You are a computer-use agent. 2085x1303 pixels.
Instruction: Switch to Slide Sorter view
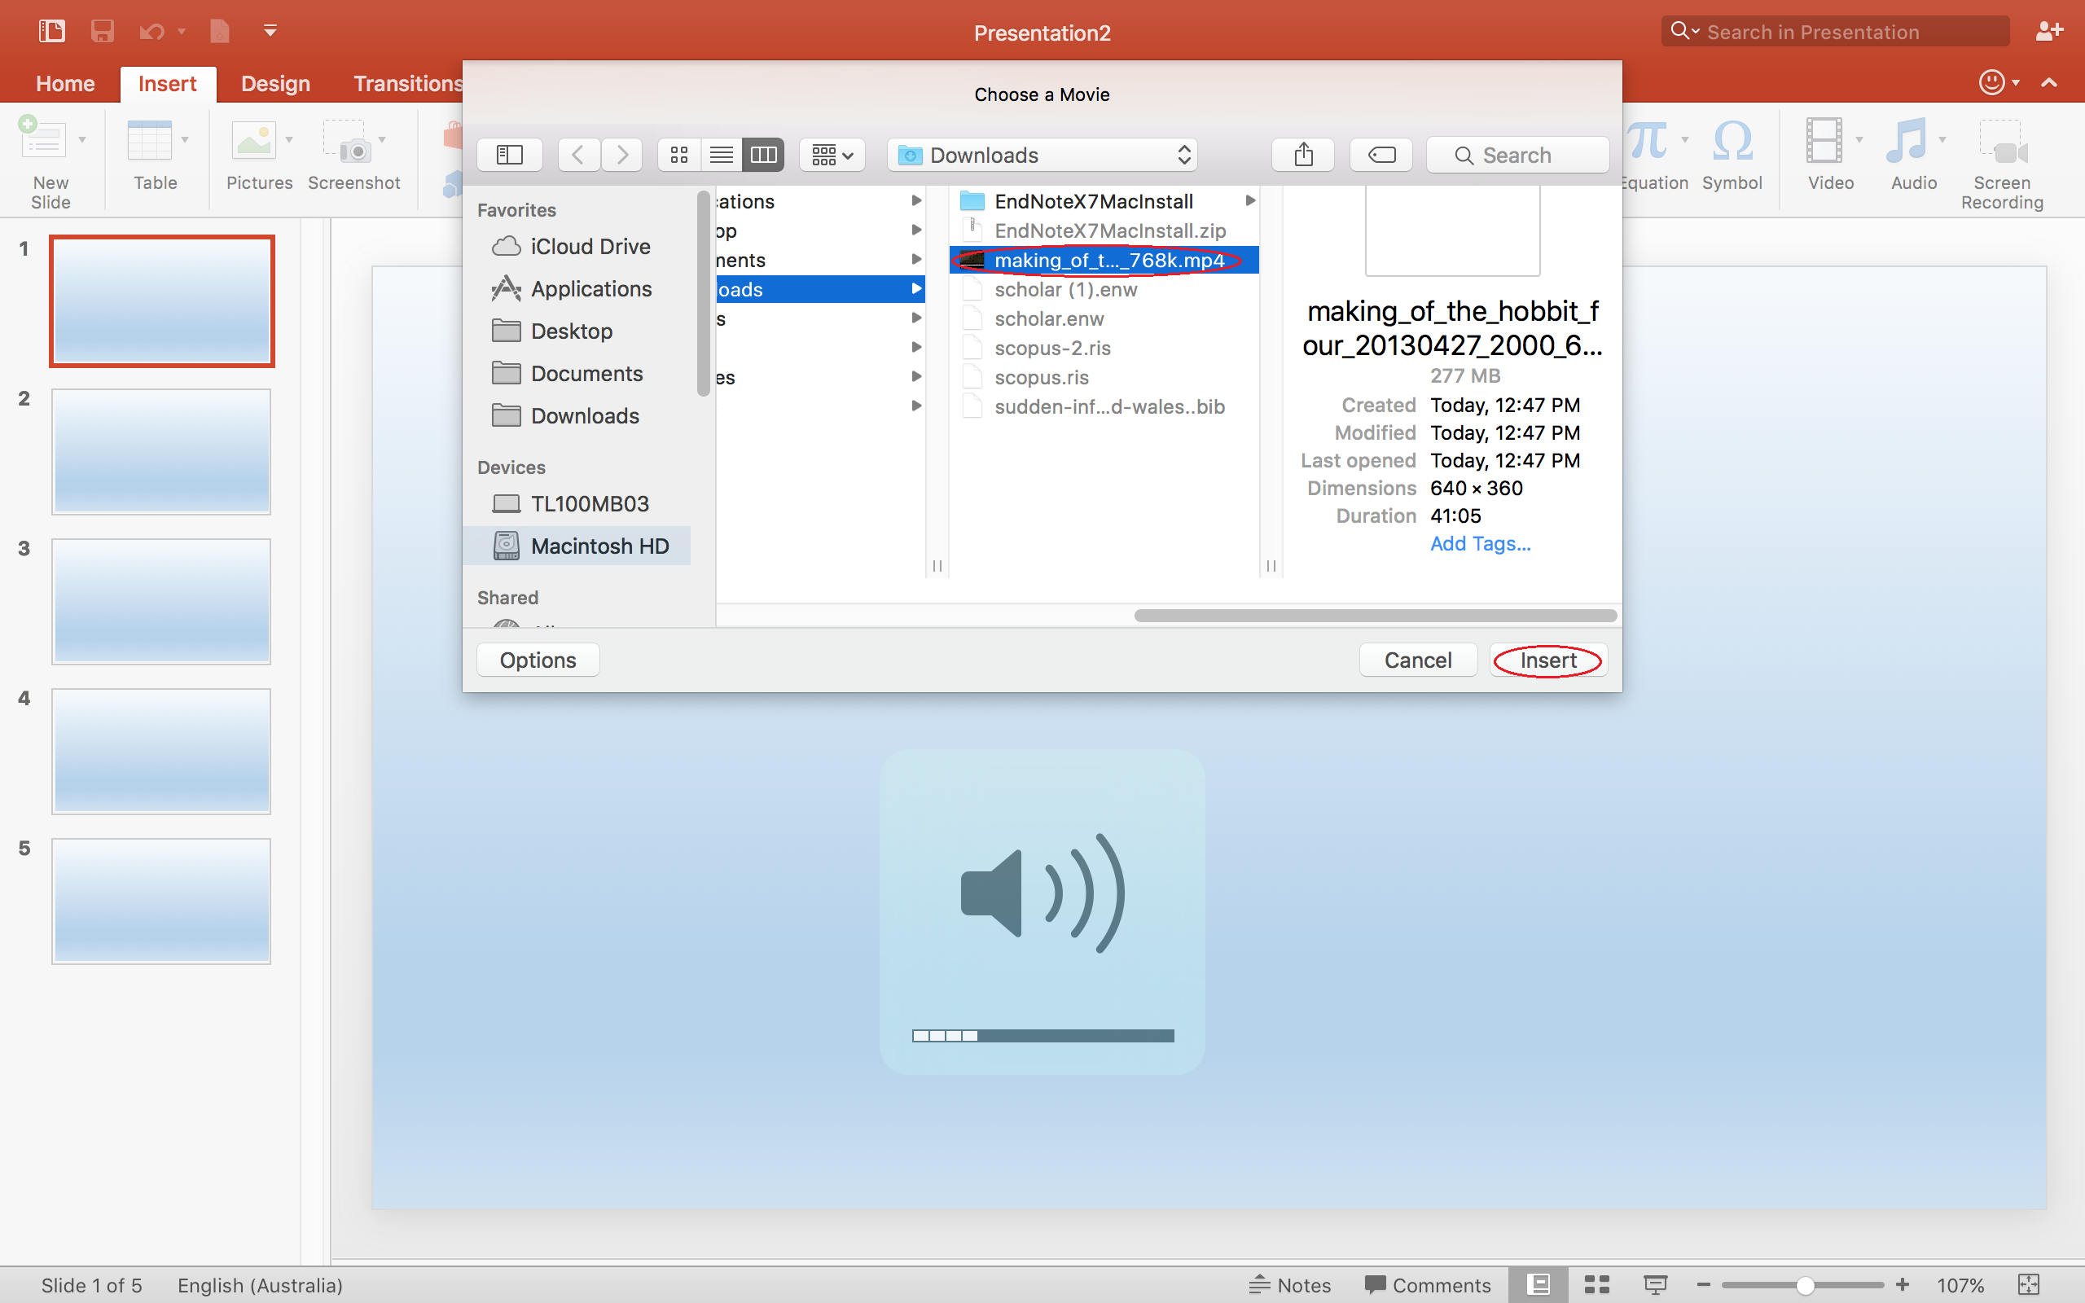[1597, 1285]
